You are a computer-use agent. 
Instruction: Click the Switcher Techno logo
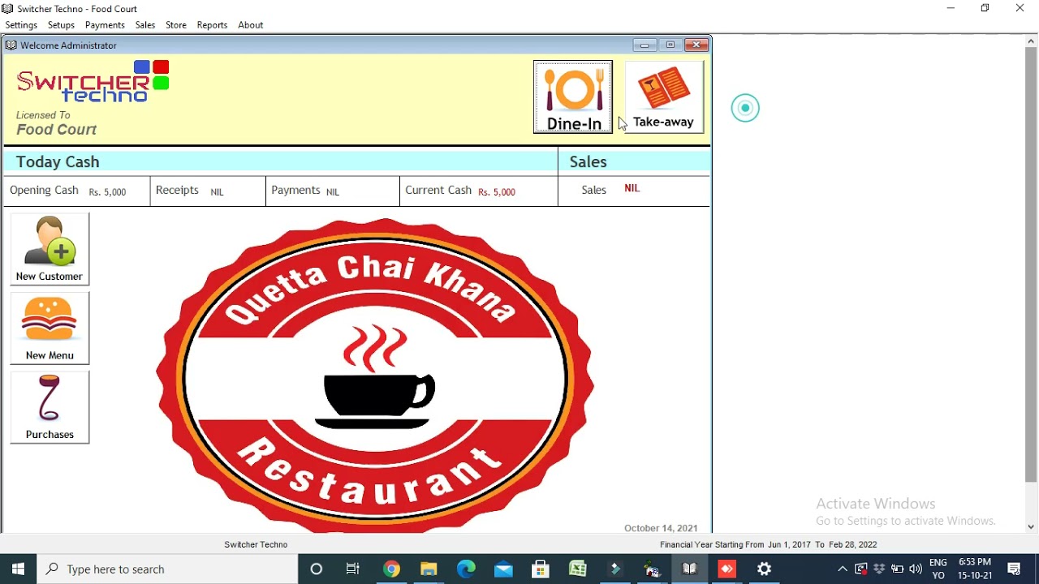click(x=93, y=82)
